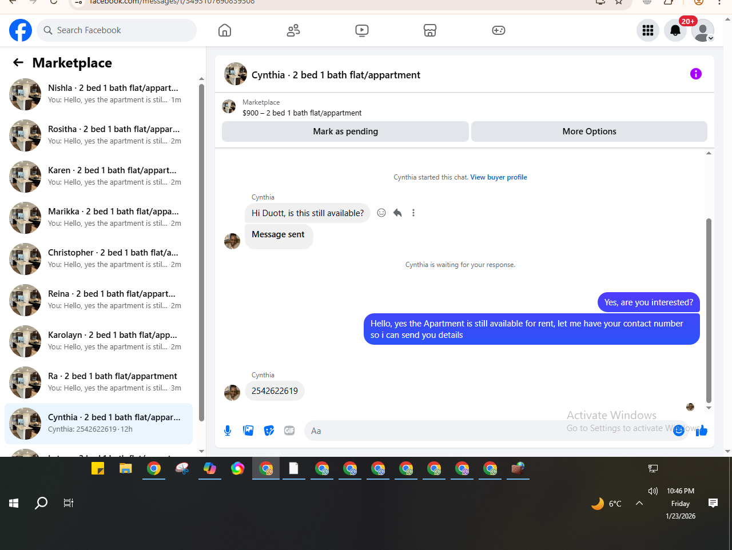Open the Rositha conversation
This screenshot has width=732, height=550.
(98, 135)
